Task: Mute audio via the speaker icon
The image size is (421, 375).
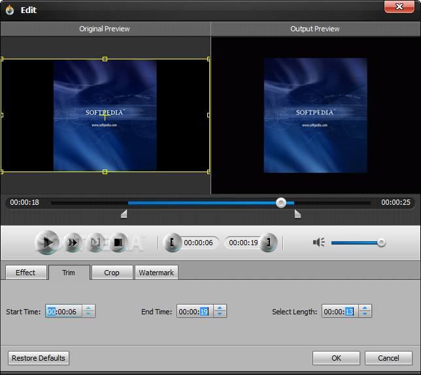Action: (x=319, y=243)
